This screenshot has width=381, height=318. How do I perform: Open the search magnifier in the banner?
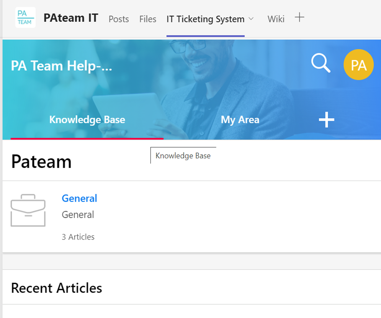click(321, 64)
